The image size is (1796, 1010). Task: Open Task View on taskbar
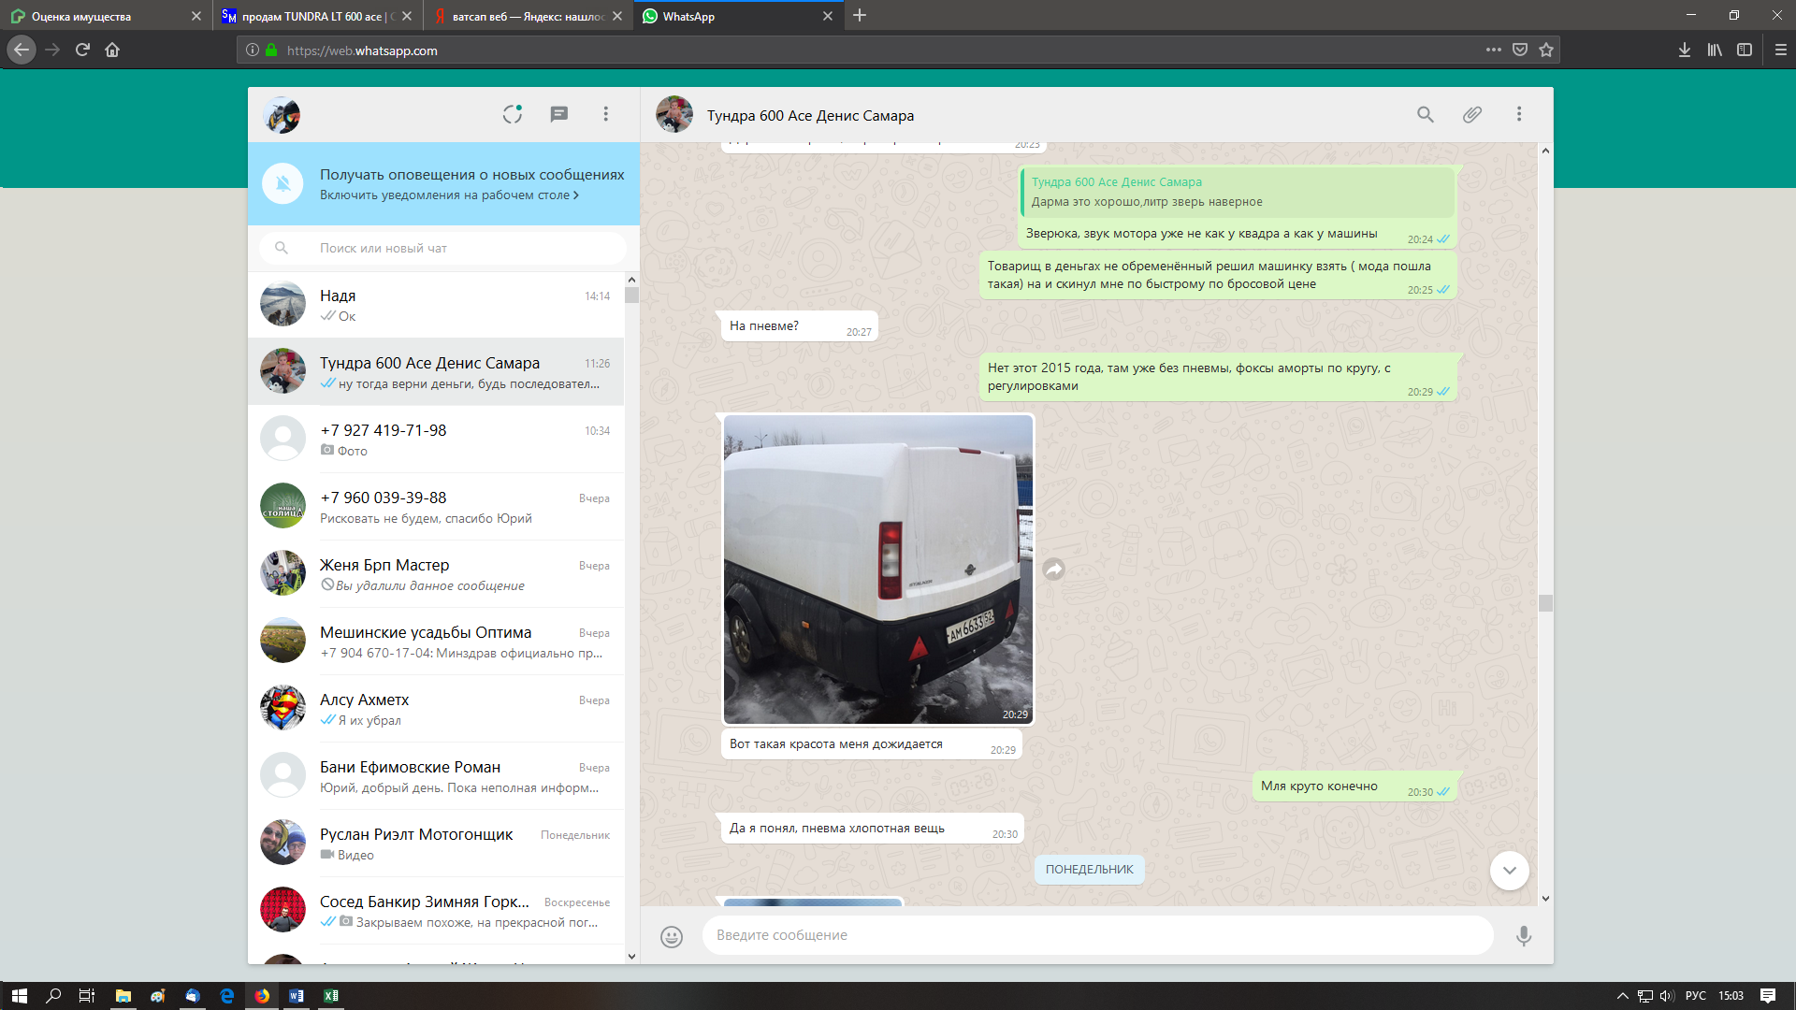click(87, 996)
